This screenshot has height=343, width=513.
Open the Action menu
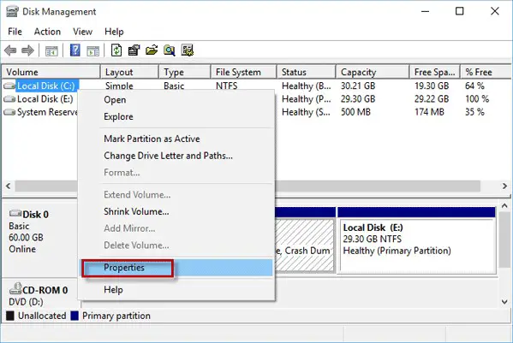[x=47, y=32]
